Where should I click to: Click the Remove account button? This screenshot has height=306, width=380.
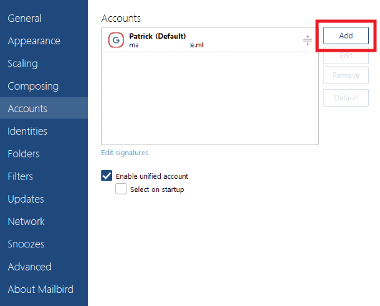[x=346, y=75]
